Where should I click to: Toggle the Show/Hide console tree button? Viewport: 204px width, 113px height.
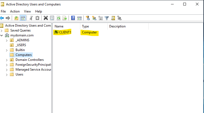tap(23, 18)
